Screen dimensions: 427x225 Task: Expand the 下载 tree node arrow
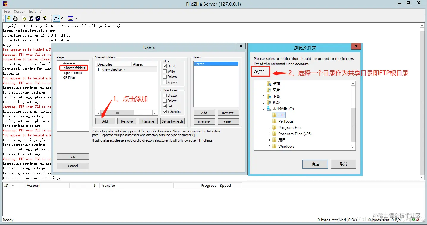coord(264,96)
